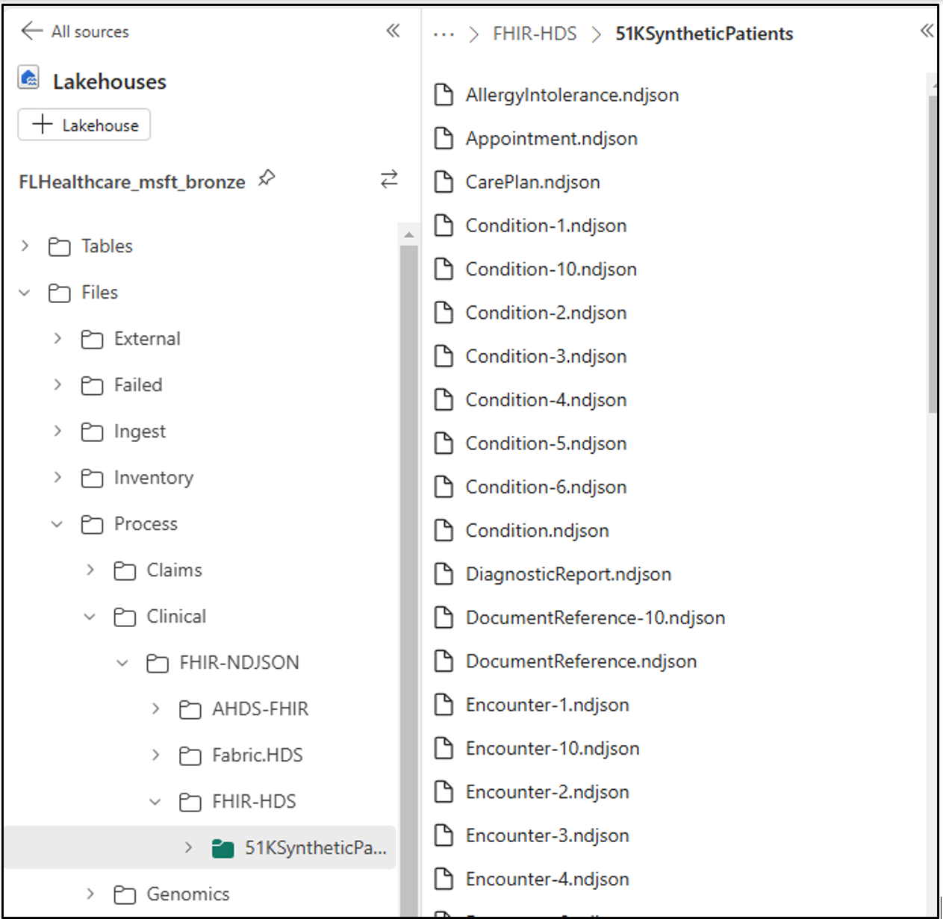Click the file icon for DiagnosticReport.ndjson
This screenshot has width=943, height=919.
[x=444, y=573]
